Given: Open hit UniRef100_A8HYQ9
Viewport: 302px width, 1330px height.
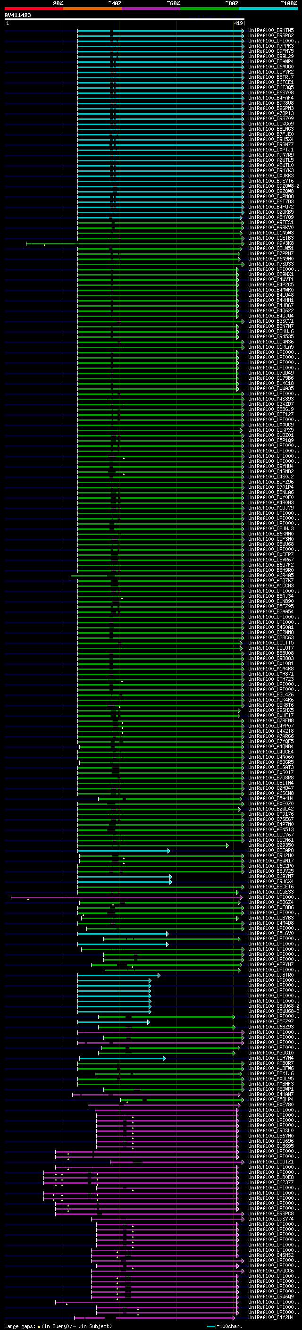Looking at the screenshot, I should click(x=271, y=217).
